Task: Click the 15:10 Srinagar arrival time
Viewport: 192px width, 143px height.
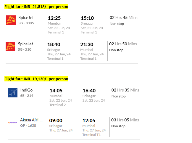Action: (x=87, y=18)
